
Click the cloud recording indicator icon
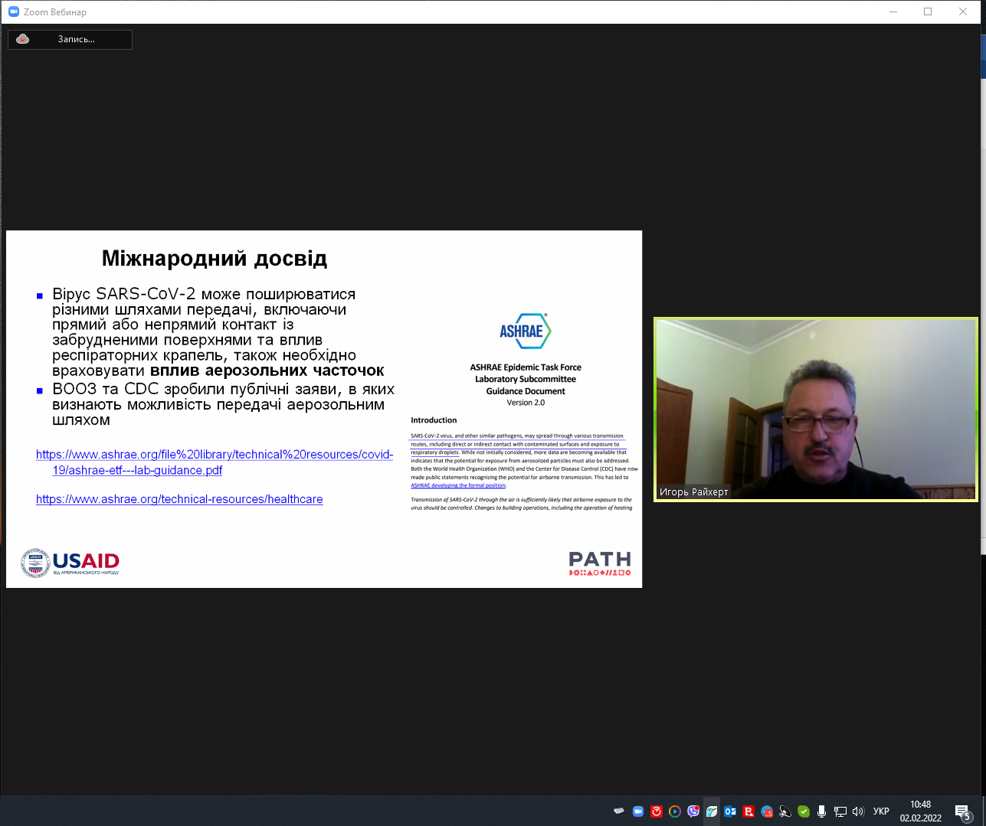[x=23, y=39]
